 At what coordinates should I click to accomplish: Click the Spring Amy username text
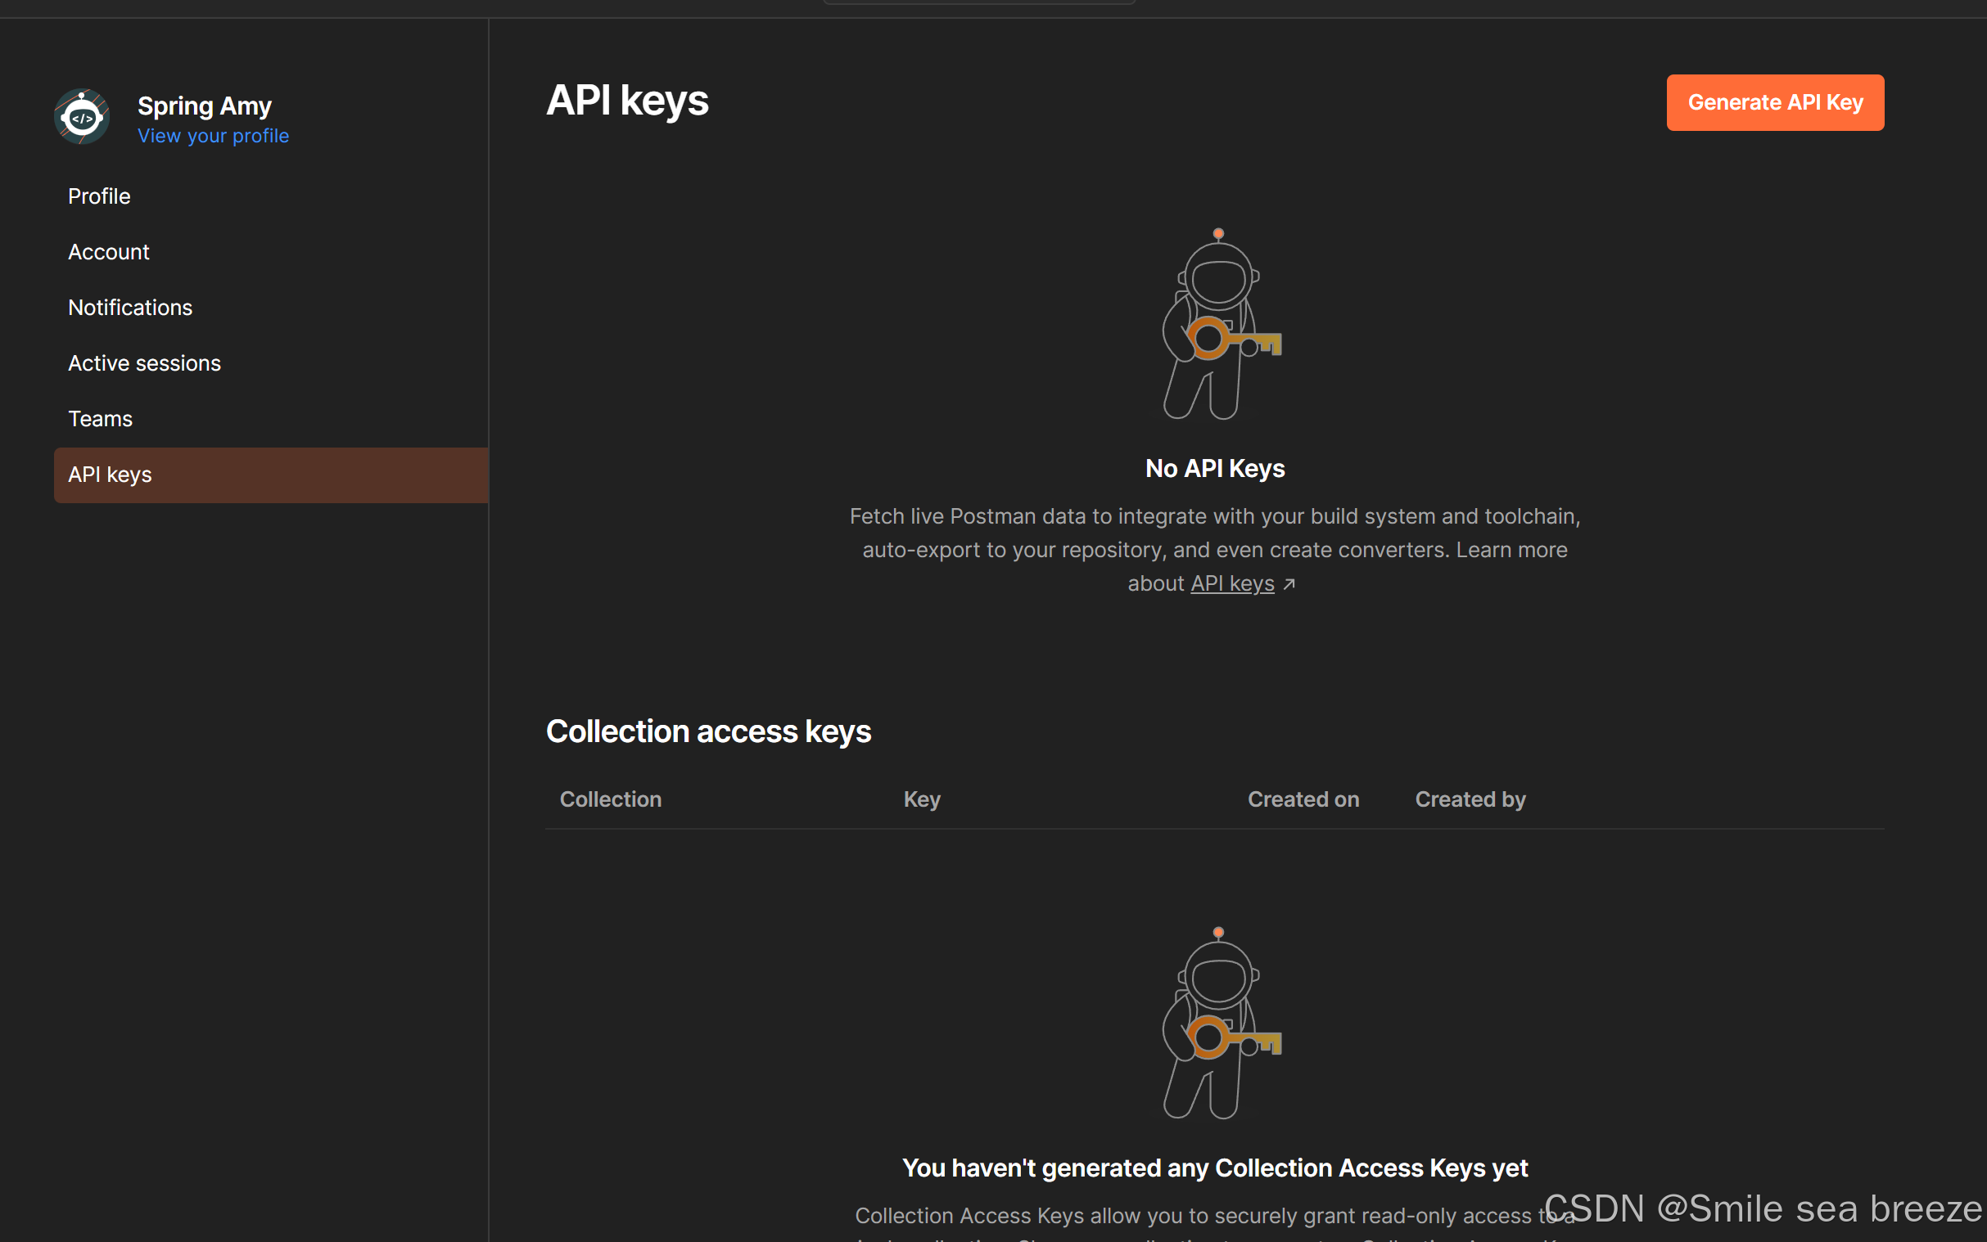tap(204, 106)
